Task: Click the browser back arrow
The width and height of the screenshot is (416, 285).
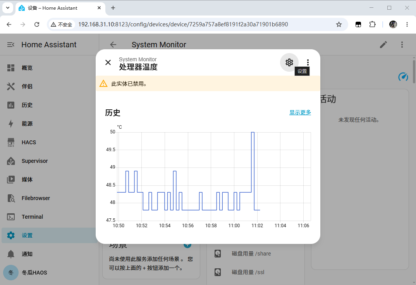Action: (x=9, y=24)
